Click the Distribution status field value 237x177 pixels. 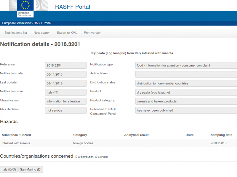coord(186,83)
